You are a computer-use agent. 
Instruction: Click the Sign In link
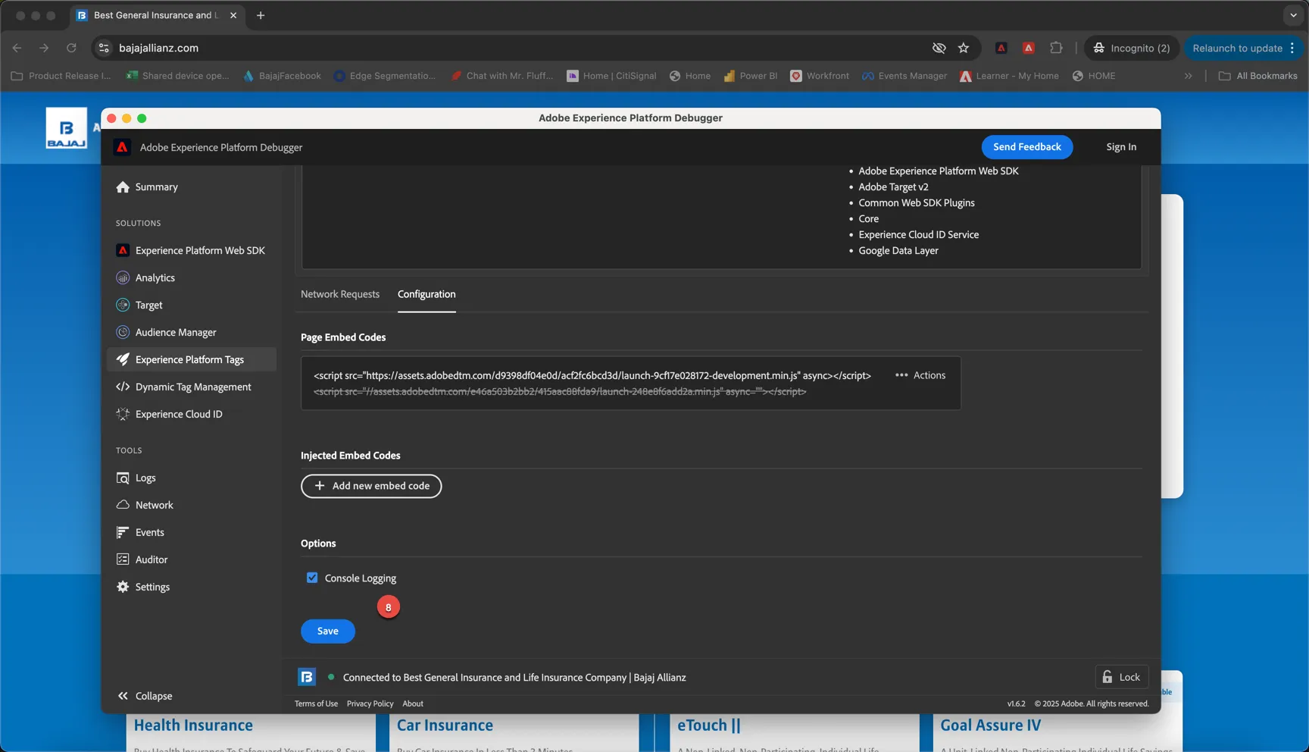coord(1121,147)
